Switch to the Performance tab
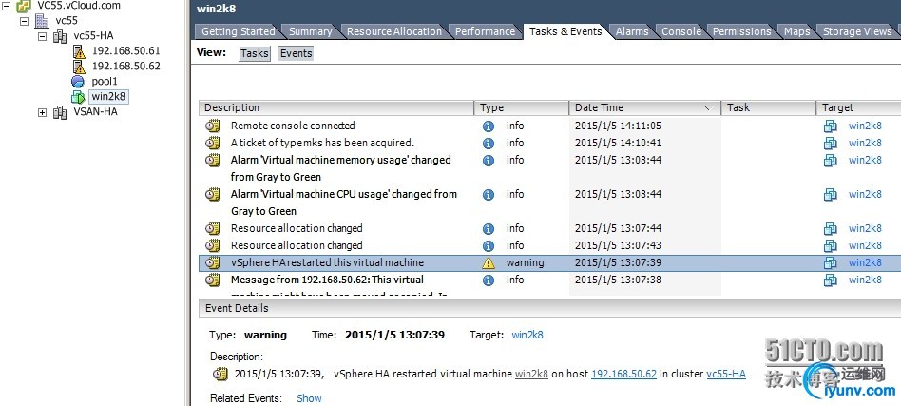Viewport: 901px width, 406px height. coord(485,31)
